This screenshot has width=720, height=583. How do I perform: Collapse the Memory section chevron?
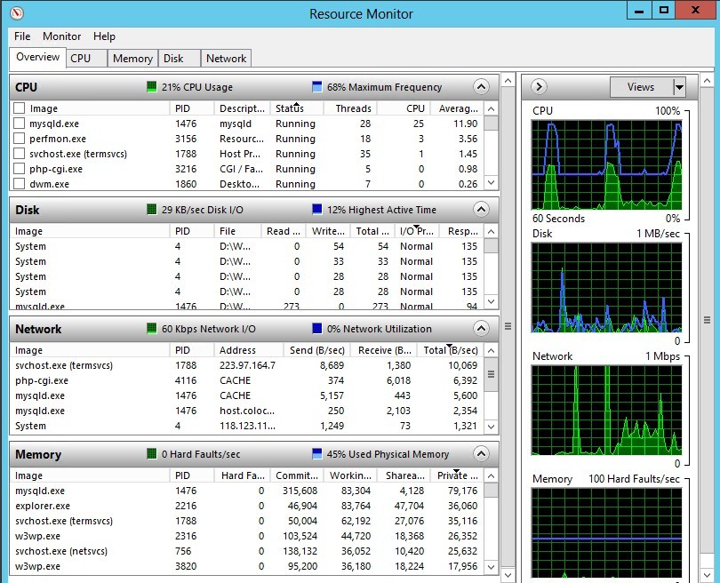click(x=481, y=453)
